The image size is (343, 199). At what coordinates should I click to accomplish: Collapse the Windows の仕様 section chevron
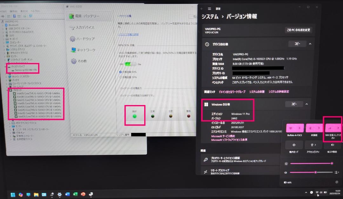click(x=307, y=104)
